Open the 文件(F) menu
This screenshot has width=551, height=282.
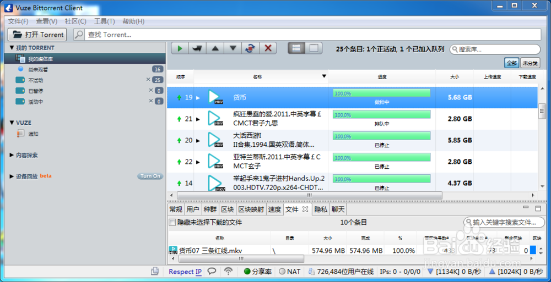click(x=18, y=21)
